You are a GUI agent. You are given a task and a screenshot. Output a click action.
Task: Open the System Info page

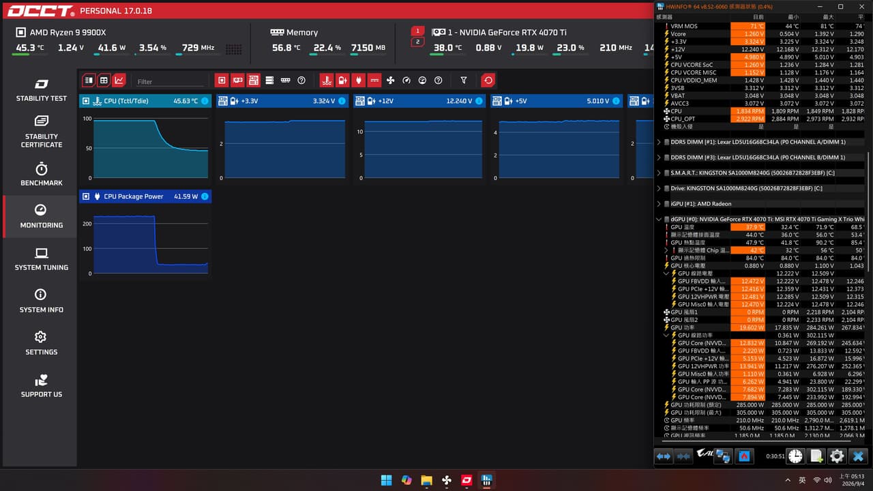41,301
